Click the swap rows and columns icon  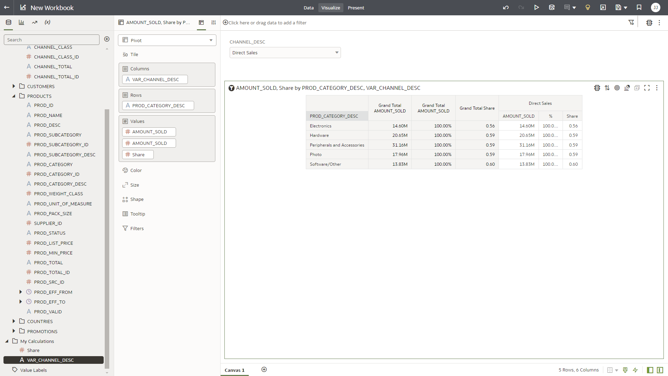[x=607, y=88]
